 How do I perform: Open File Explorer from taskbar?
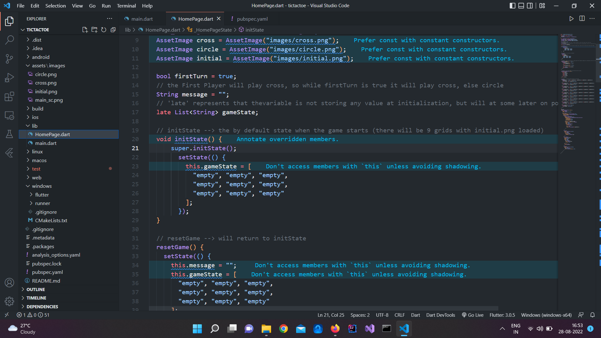(x=266, y=329)
